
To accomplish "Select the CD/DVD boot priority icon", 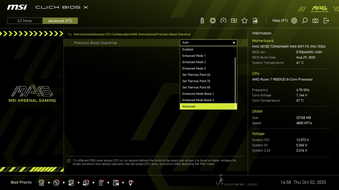I will coord(56,183).
